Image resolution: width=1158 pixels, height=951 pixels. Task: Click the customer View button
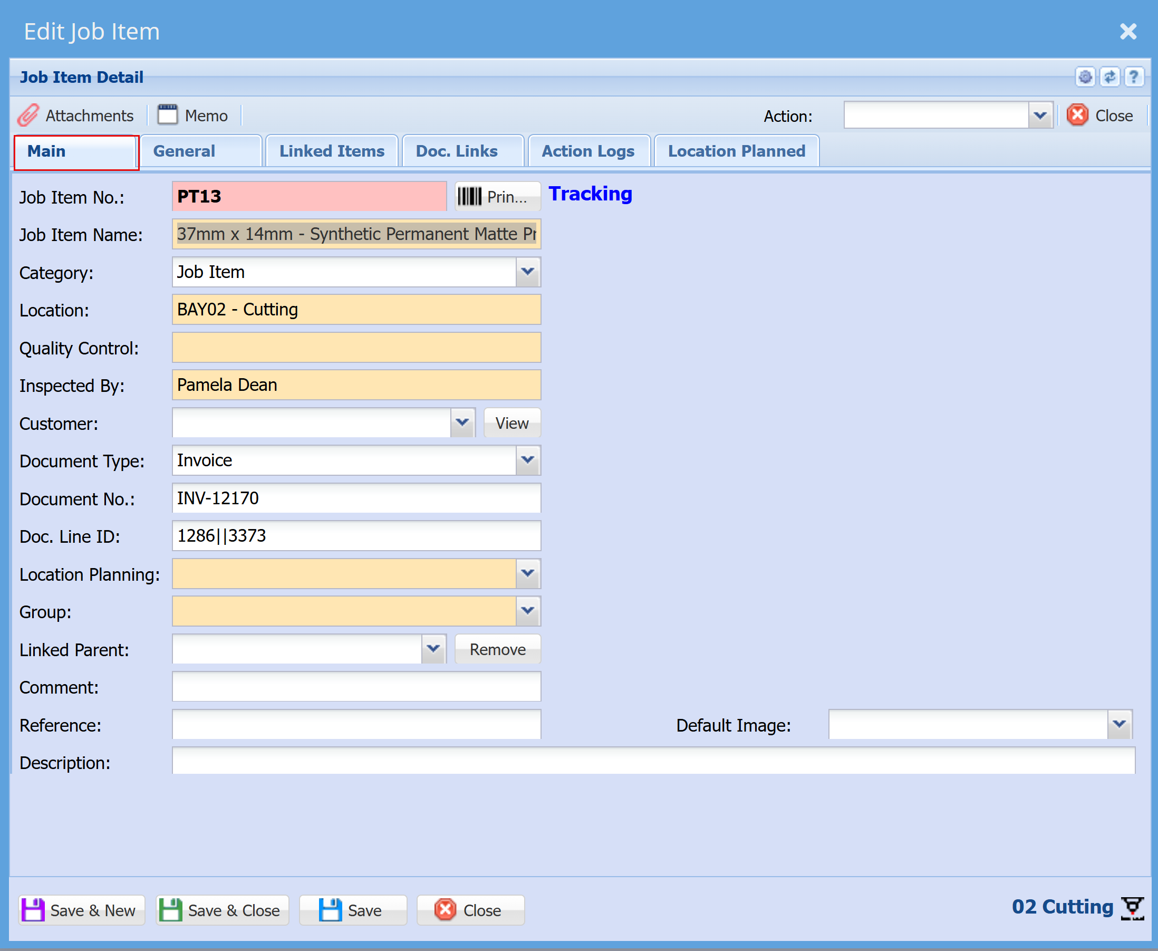tap(512, 423)
